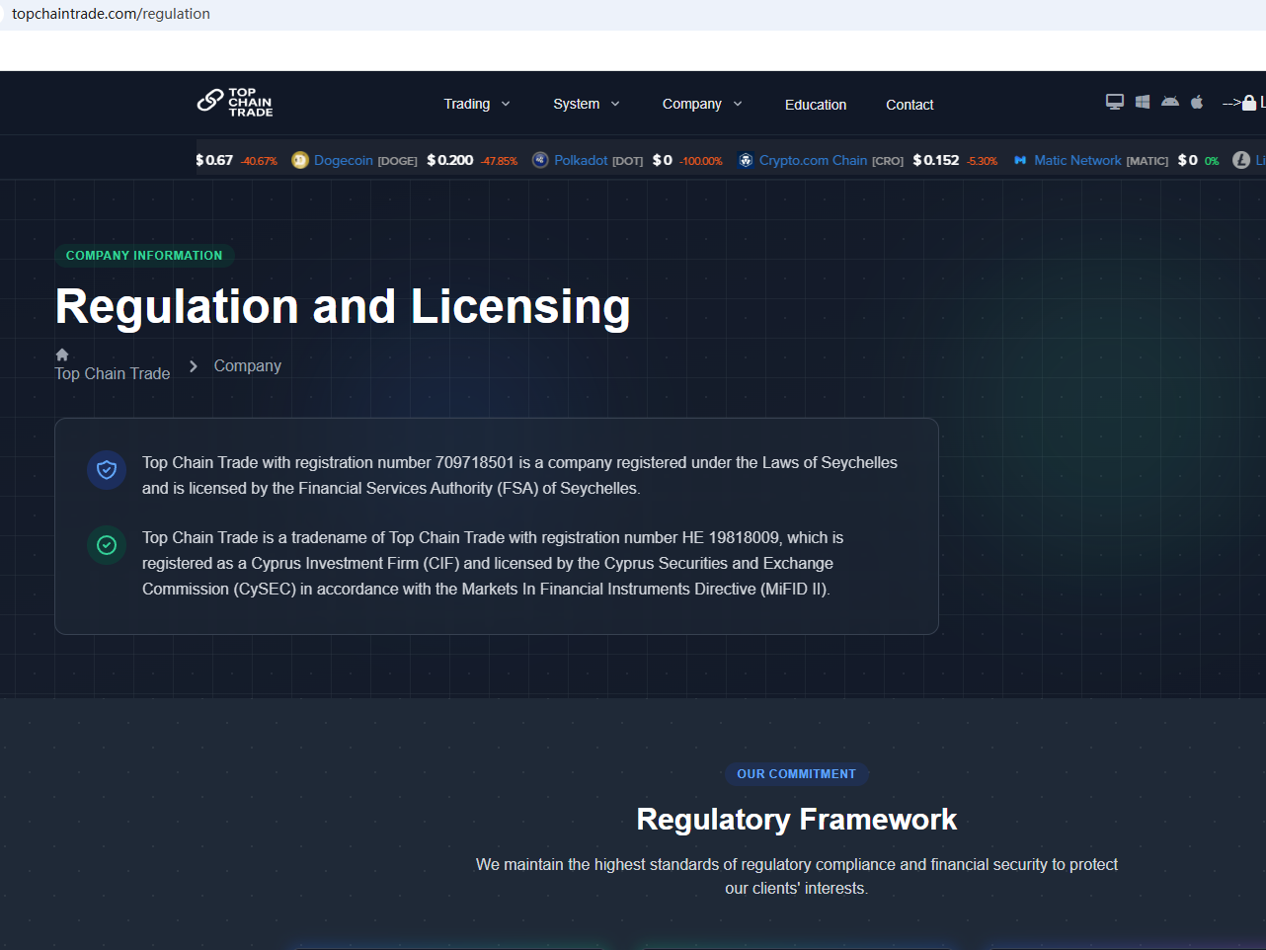Viewport: 1266px width, 950px height.
Task: Click the Polkadot coin icon
Action: point(540,160)
